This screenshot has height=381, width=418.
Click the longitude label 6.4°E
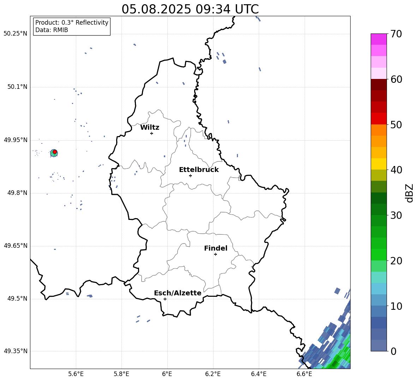[259, 374]
